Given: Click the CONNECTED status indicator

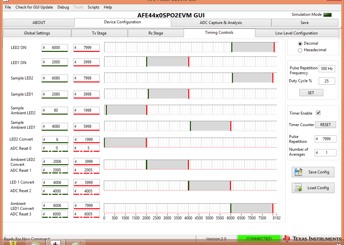Looking at the screenshot, I should click(x=259, y=239).
